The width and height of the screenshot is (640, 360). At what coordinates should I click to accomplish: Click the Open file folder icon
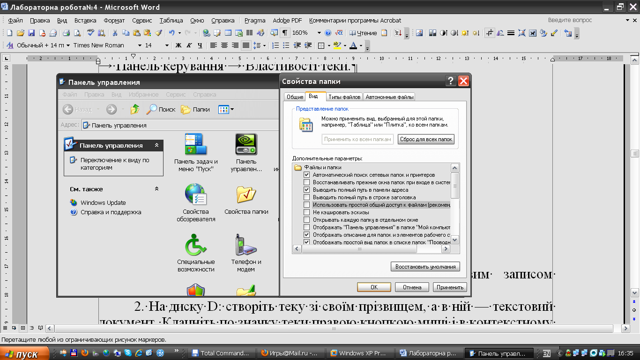click(20, 33)
